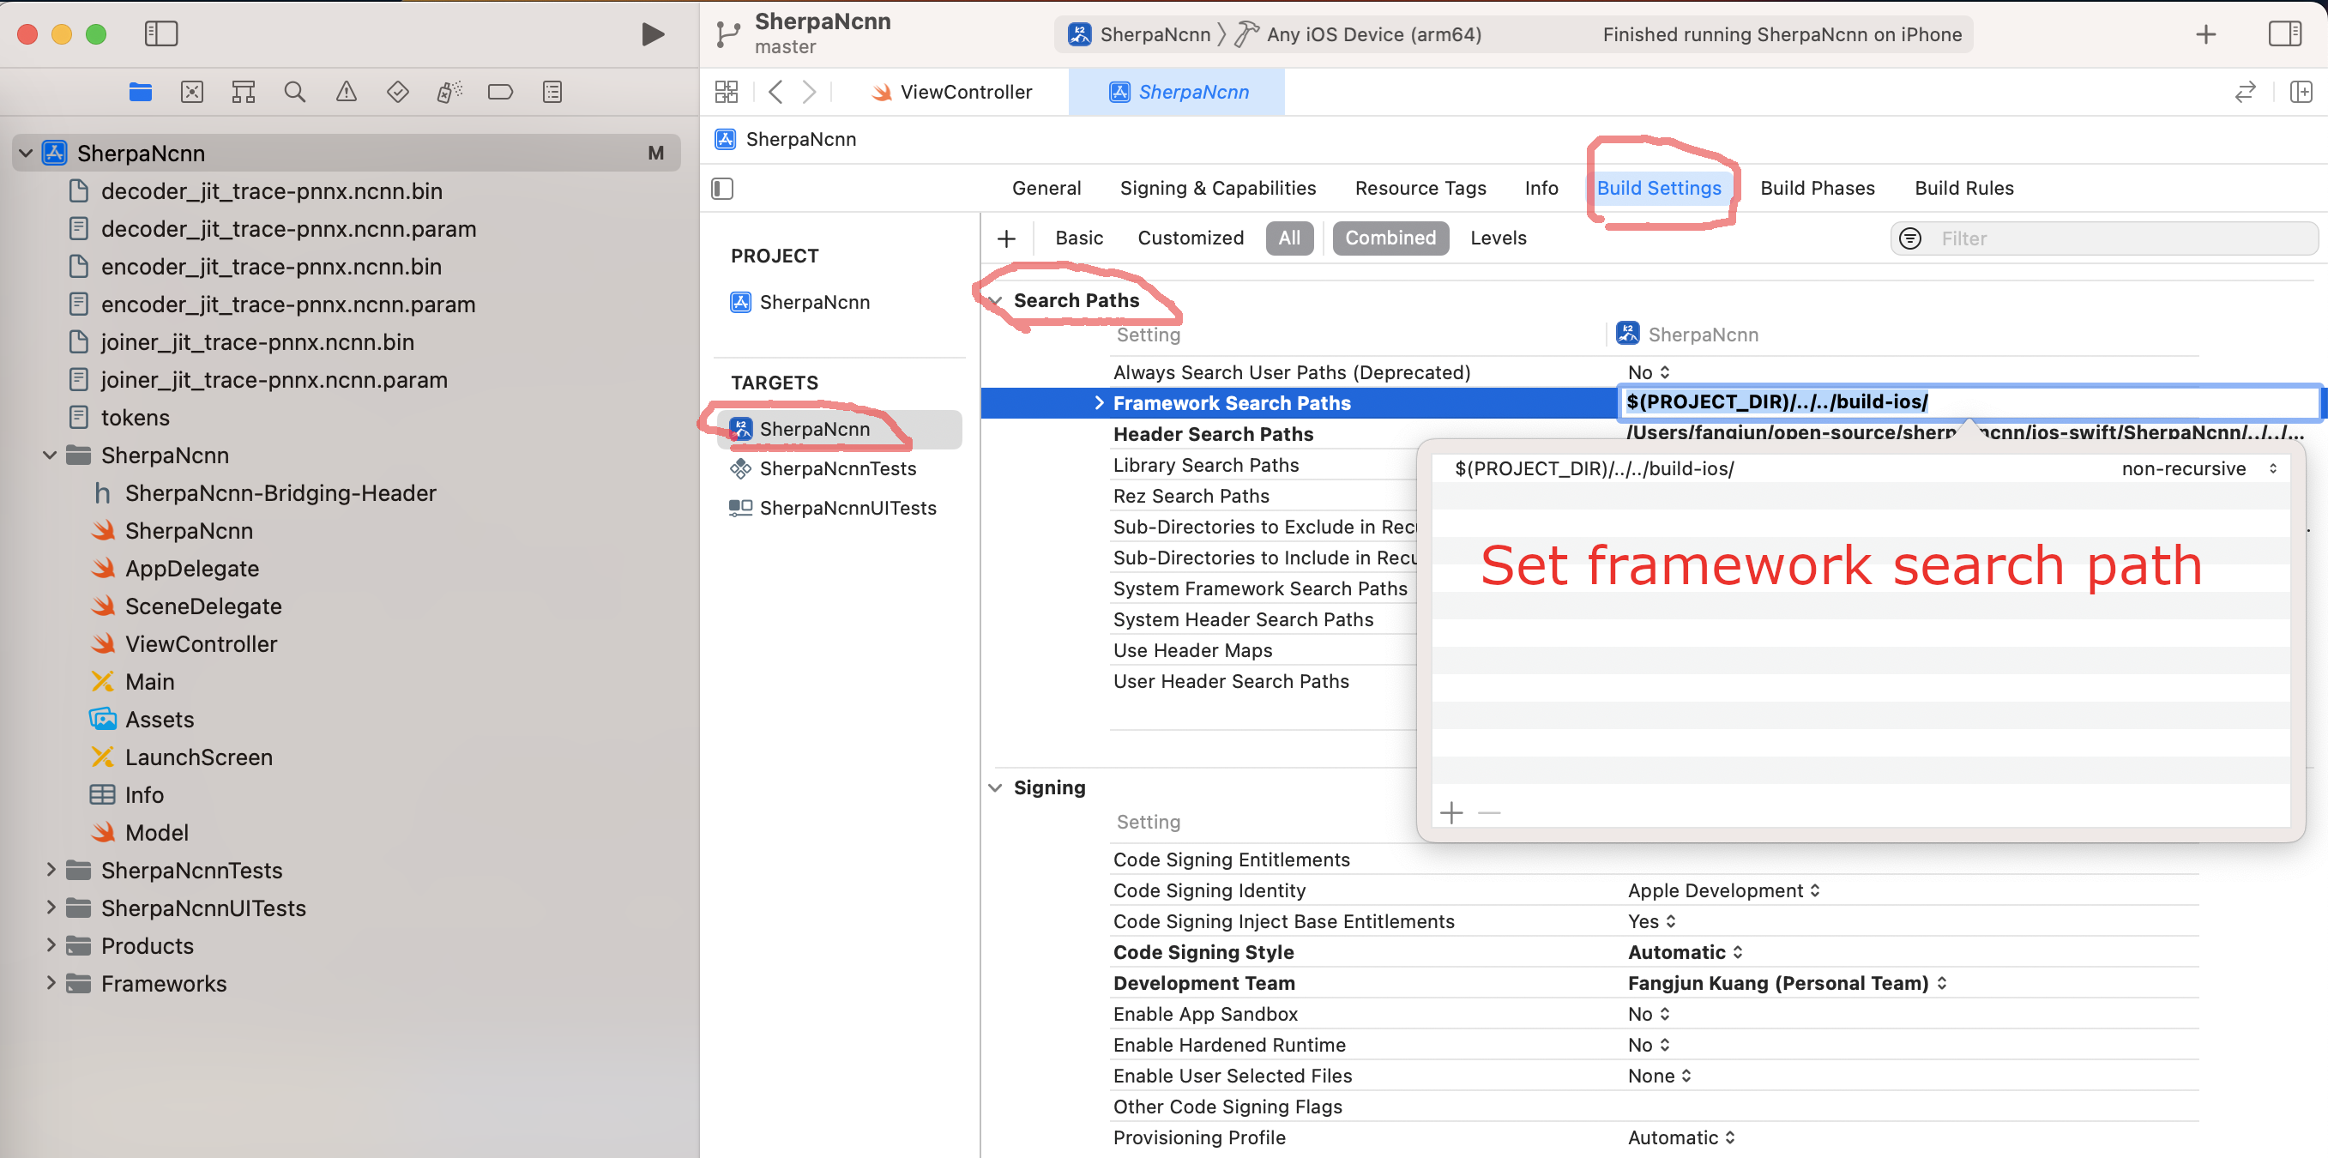Open the Test navigator diamond icon

398,91
